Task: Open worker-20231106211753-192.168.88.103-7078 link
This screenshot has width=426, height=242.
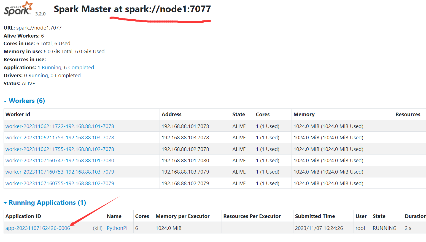Action: coord(60,138)
